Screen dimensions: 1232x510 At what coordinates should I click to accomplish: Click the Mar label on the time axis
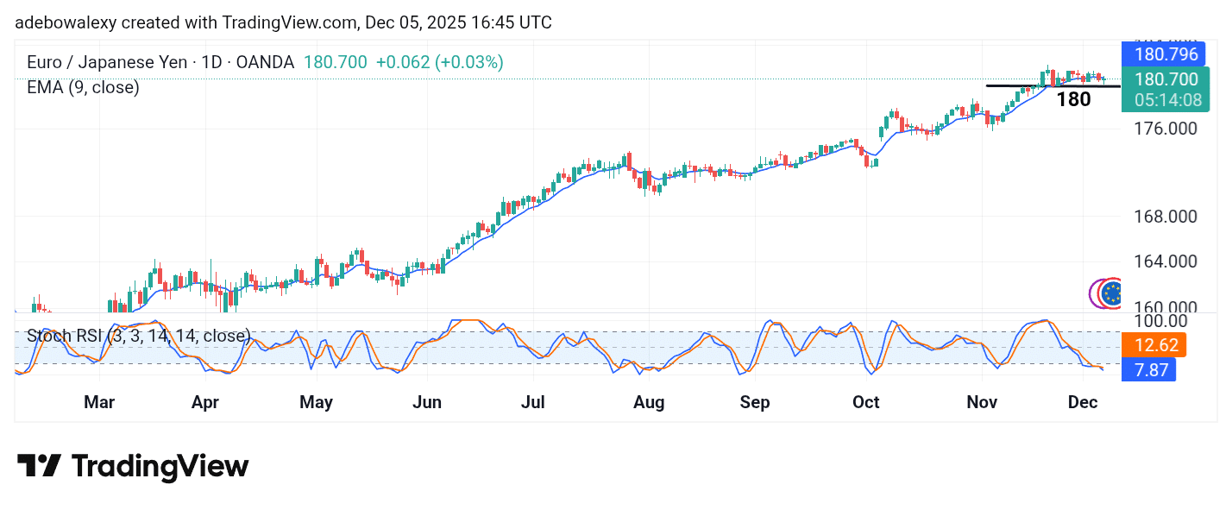click(x=99, y=402)
